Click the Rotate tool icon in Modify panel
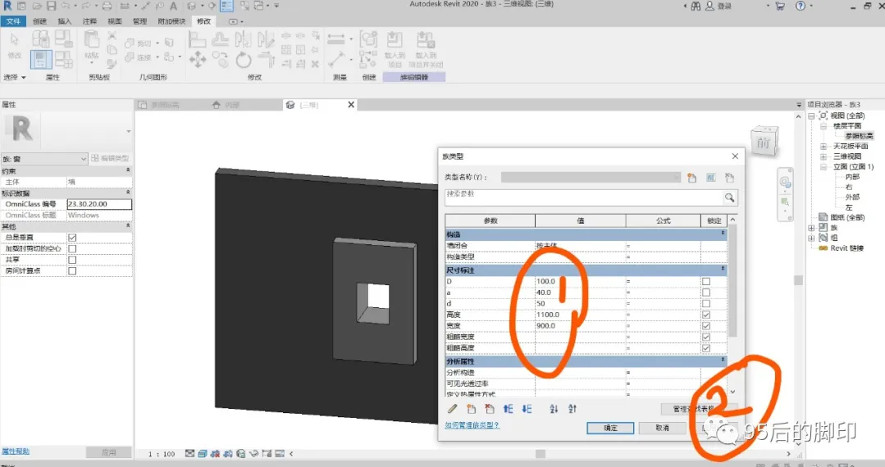 [244, 59]
